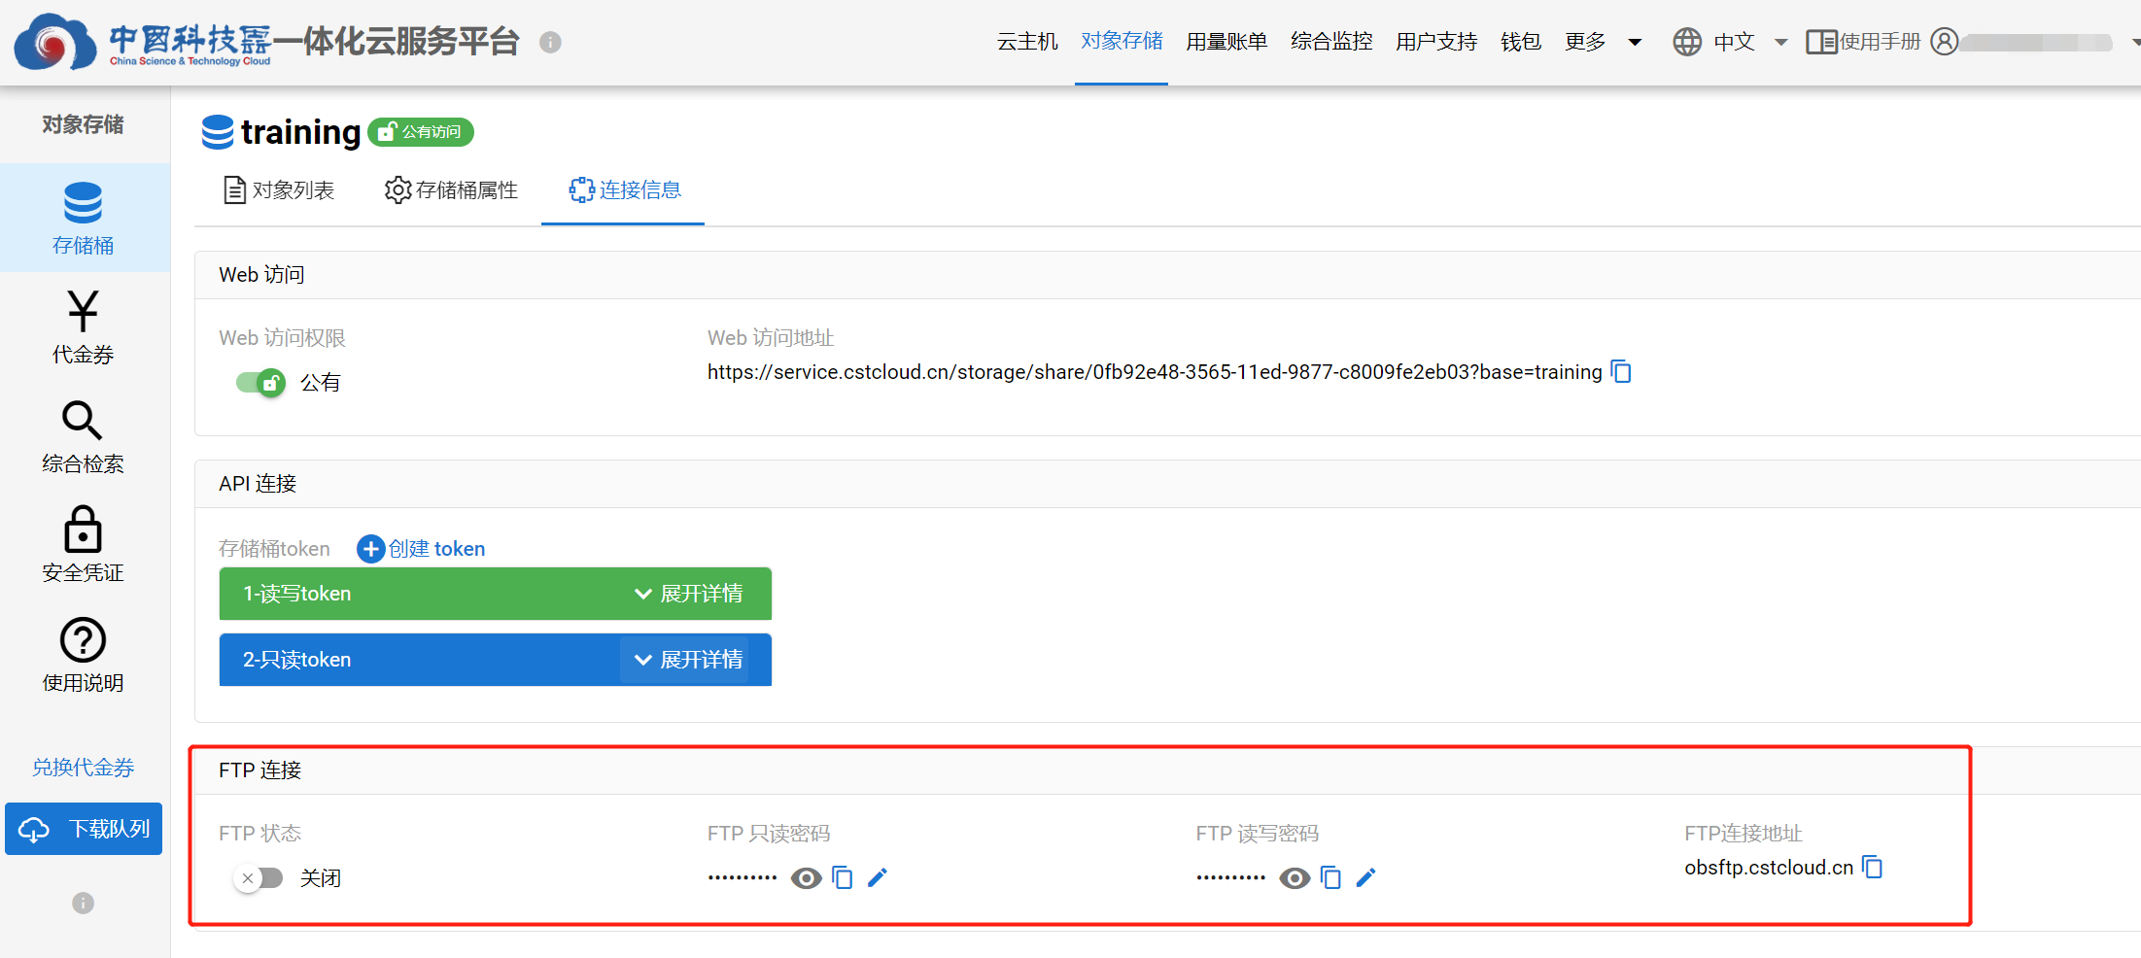Open the 中文 language dropdown arrow
This screenshot has height=958, width=2141.
(1781, 42)
